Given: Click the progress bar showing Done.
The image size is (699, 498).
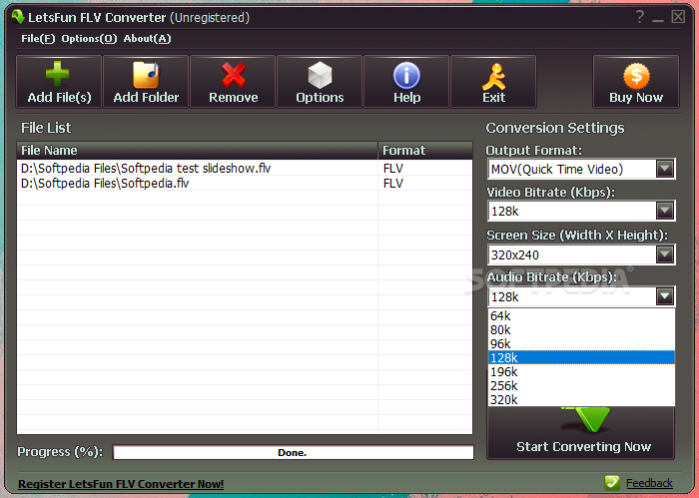Looking at the screenshot, I should [x=293, y=452].
